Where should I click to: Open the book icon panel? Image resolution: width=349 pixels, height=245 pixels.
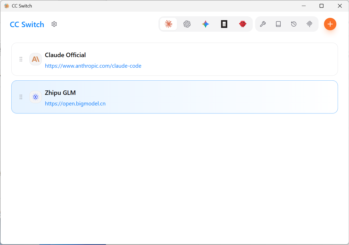[278, 24]
